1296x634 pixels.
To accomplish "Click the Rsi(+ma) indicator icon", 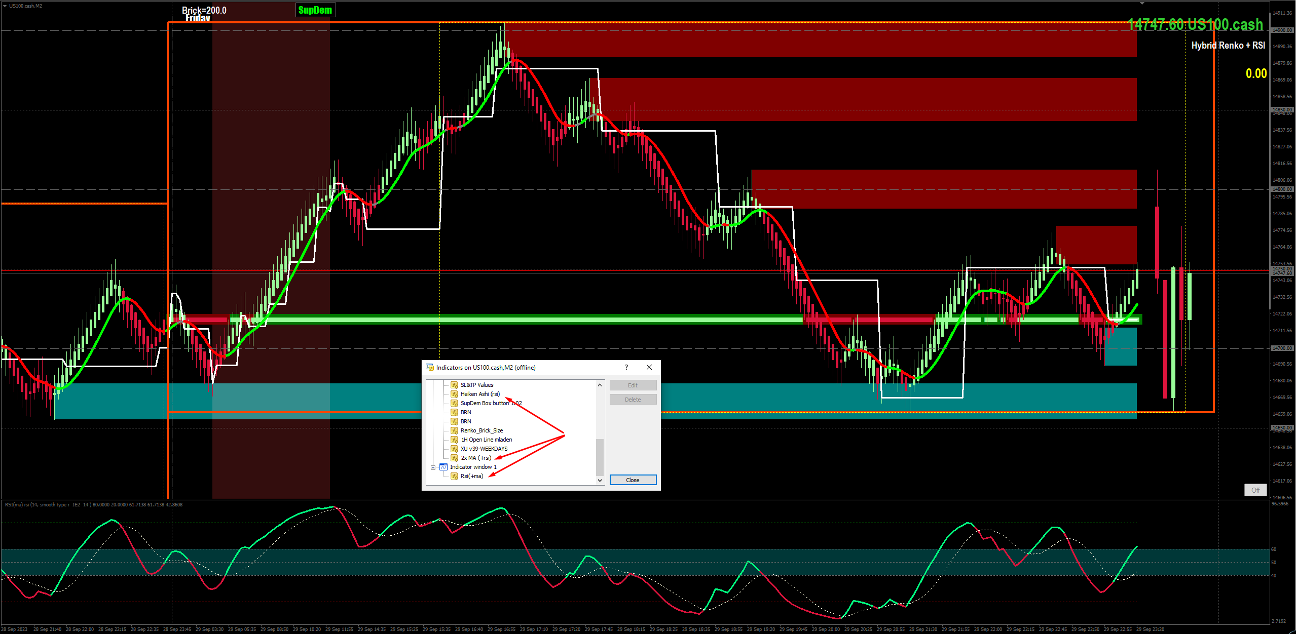I will coord(454,476).
